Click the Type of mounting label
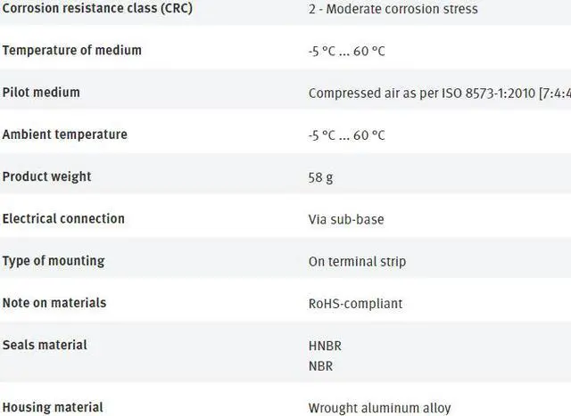 54,260
